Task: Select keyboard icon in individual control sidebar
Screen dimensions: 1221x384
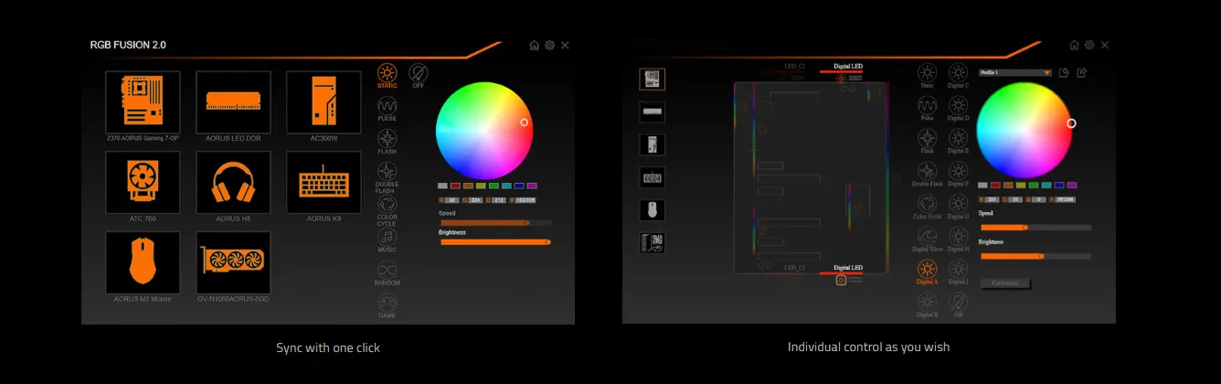Action: tap(653, 177)
